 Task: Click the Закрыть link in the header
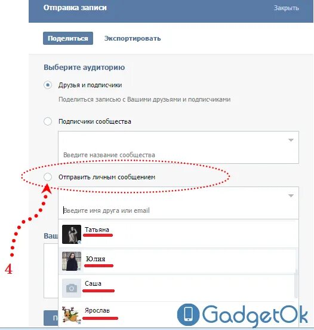point(287,8)
